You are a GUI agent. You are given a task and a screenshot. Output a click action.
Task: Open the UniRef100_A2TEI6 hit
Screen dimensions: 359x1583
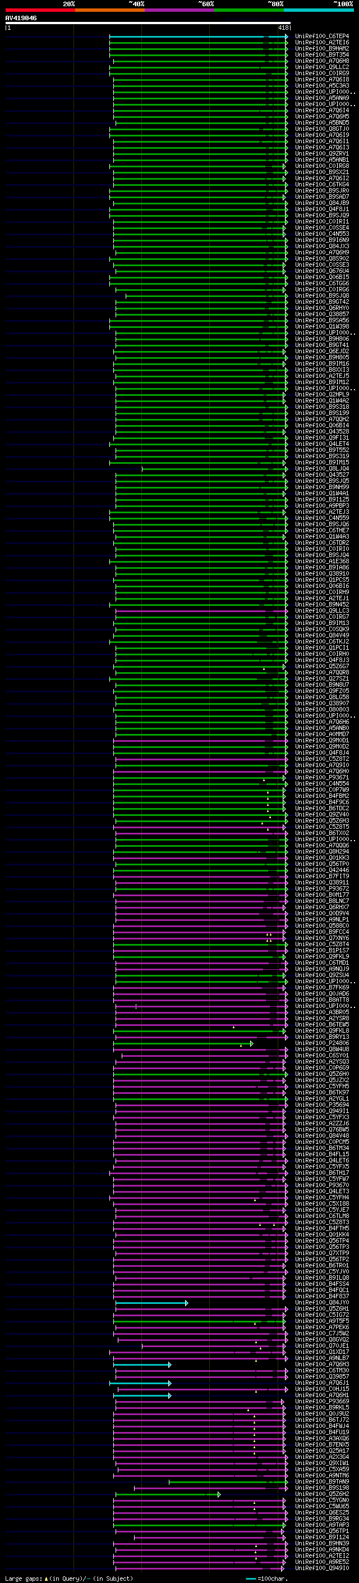click(x=322, y=43)
